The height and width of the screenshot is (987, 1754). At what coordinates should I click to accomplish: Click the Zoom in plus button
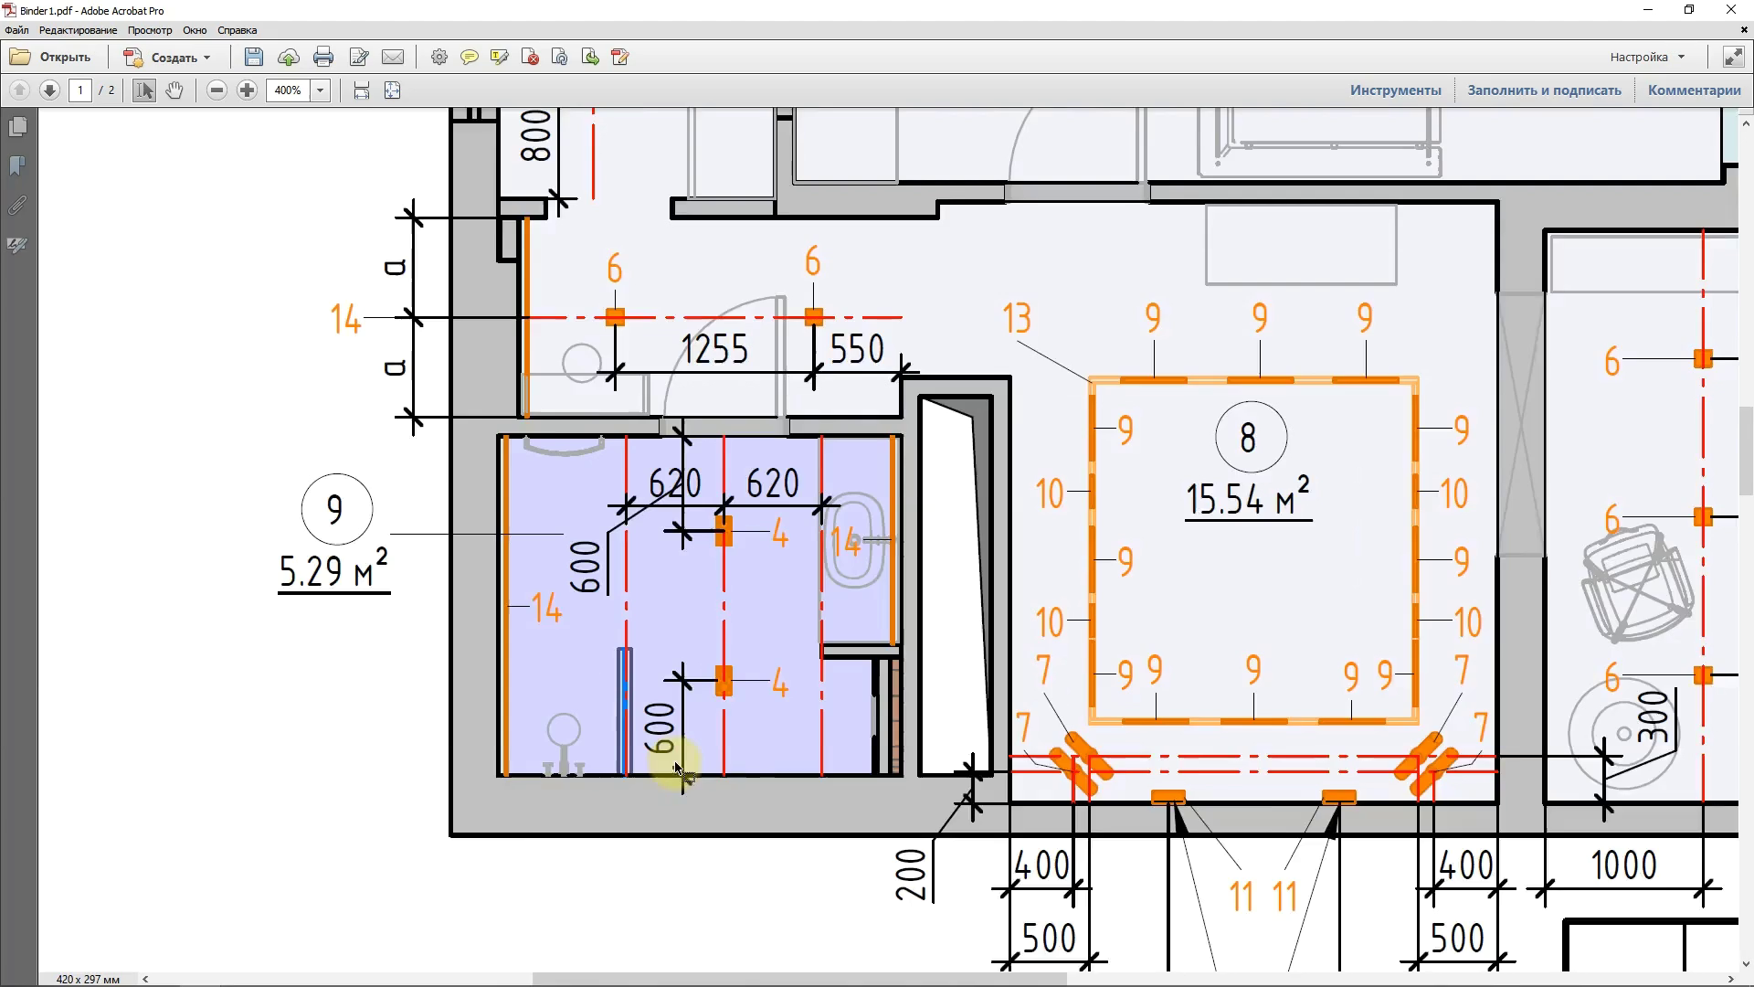[247, 90]
